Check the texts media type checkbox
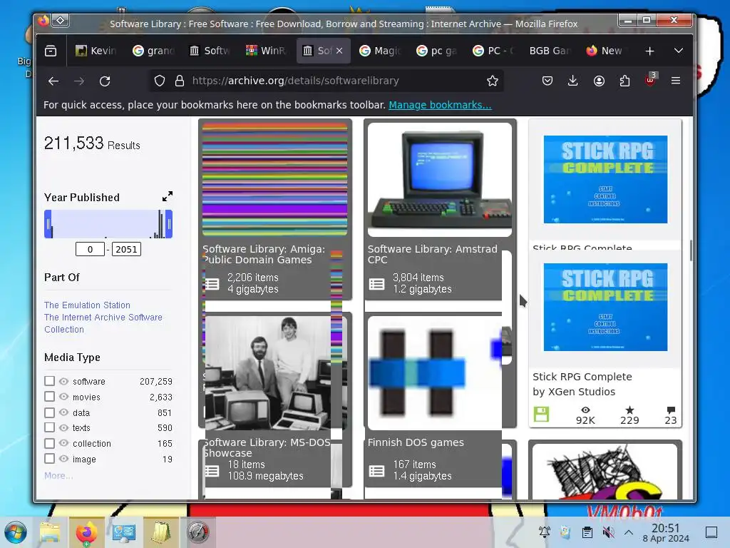 [x=49, y=427]
